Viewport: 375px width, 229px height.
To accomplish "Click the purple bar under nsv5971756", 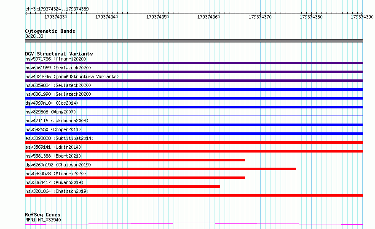I will point(194,63).
